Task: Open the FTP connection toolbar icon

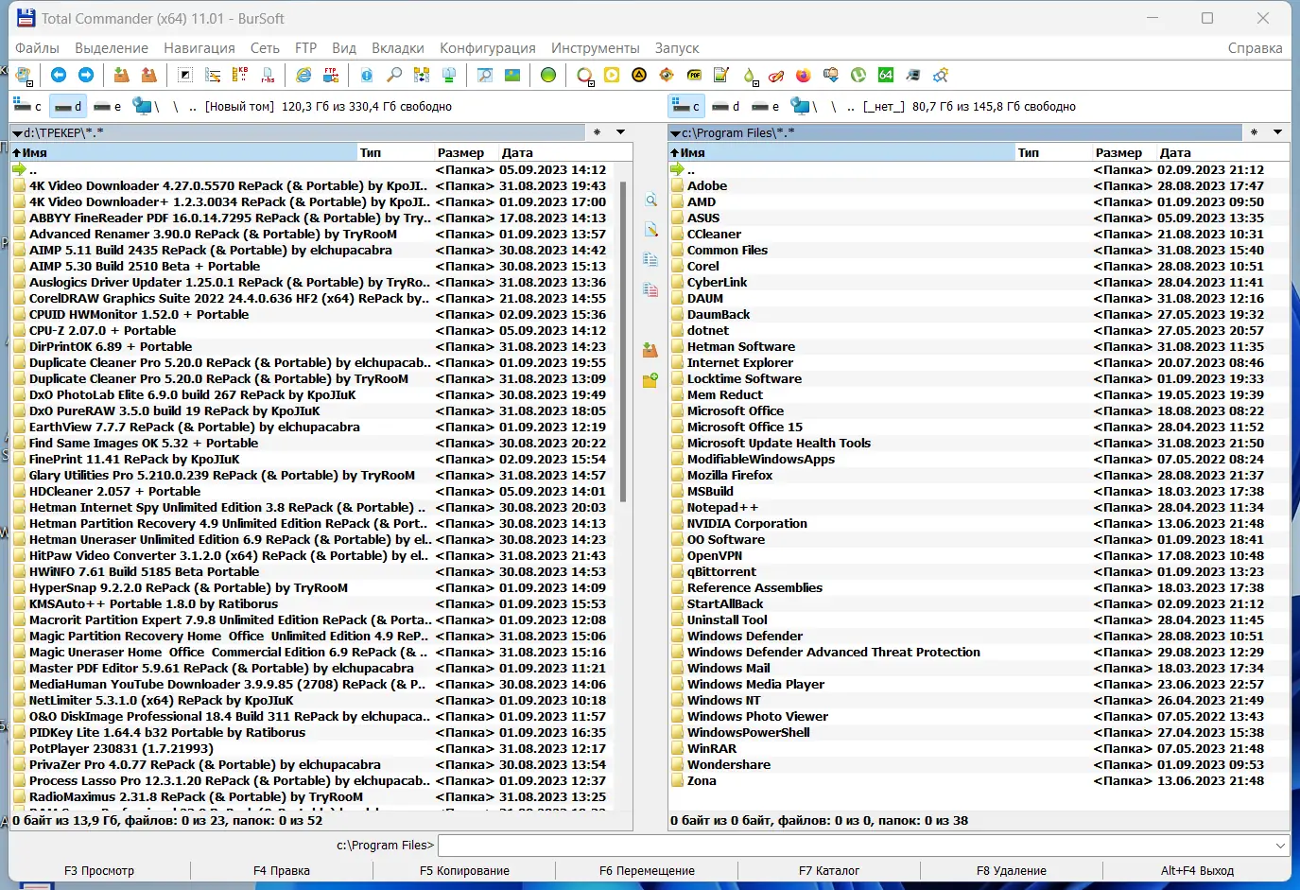Action: [x=332, y=75]
